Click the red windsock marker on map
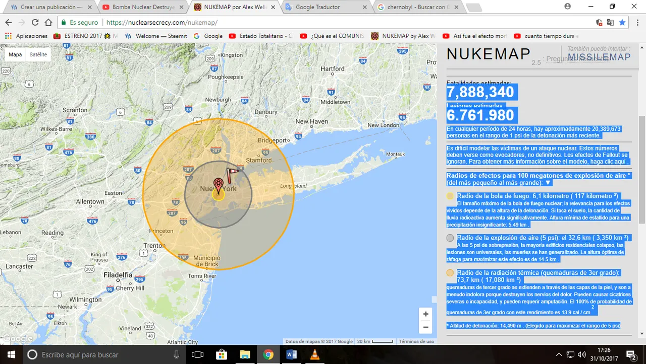 point(232,175)
